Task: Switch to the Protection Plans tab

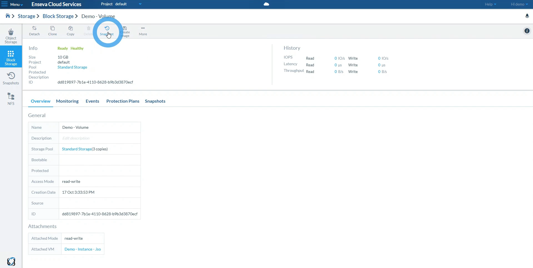Action: point(123,101)
